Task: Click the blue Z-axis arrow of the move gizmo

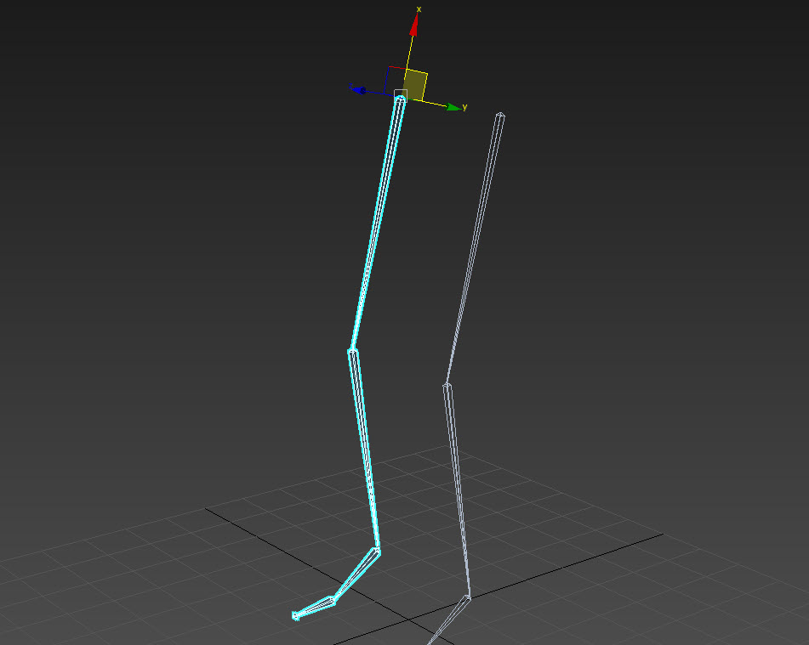Action: point(361,90)
